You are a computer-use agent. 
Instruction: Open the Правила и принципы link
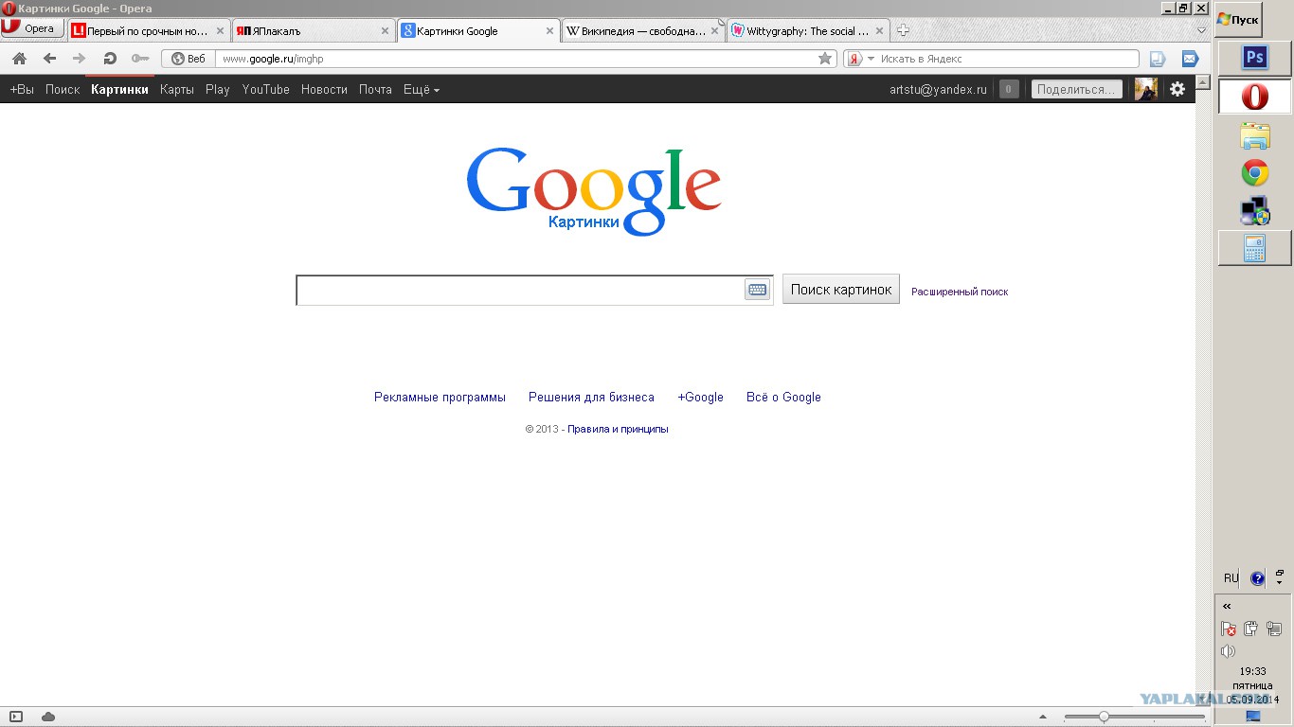[x=618, y=429]
